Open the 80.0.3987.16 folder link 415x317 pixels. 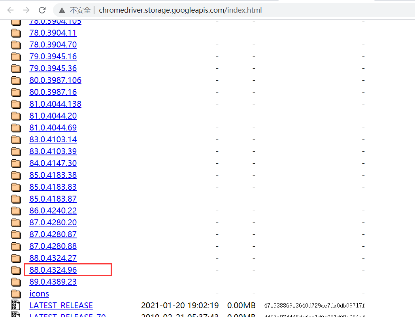pos(53,92)
